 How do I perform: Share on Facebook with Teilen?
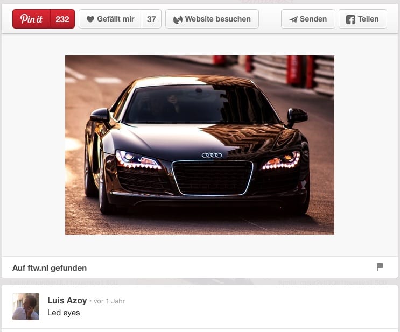[363, 19]
